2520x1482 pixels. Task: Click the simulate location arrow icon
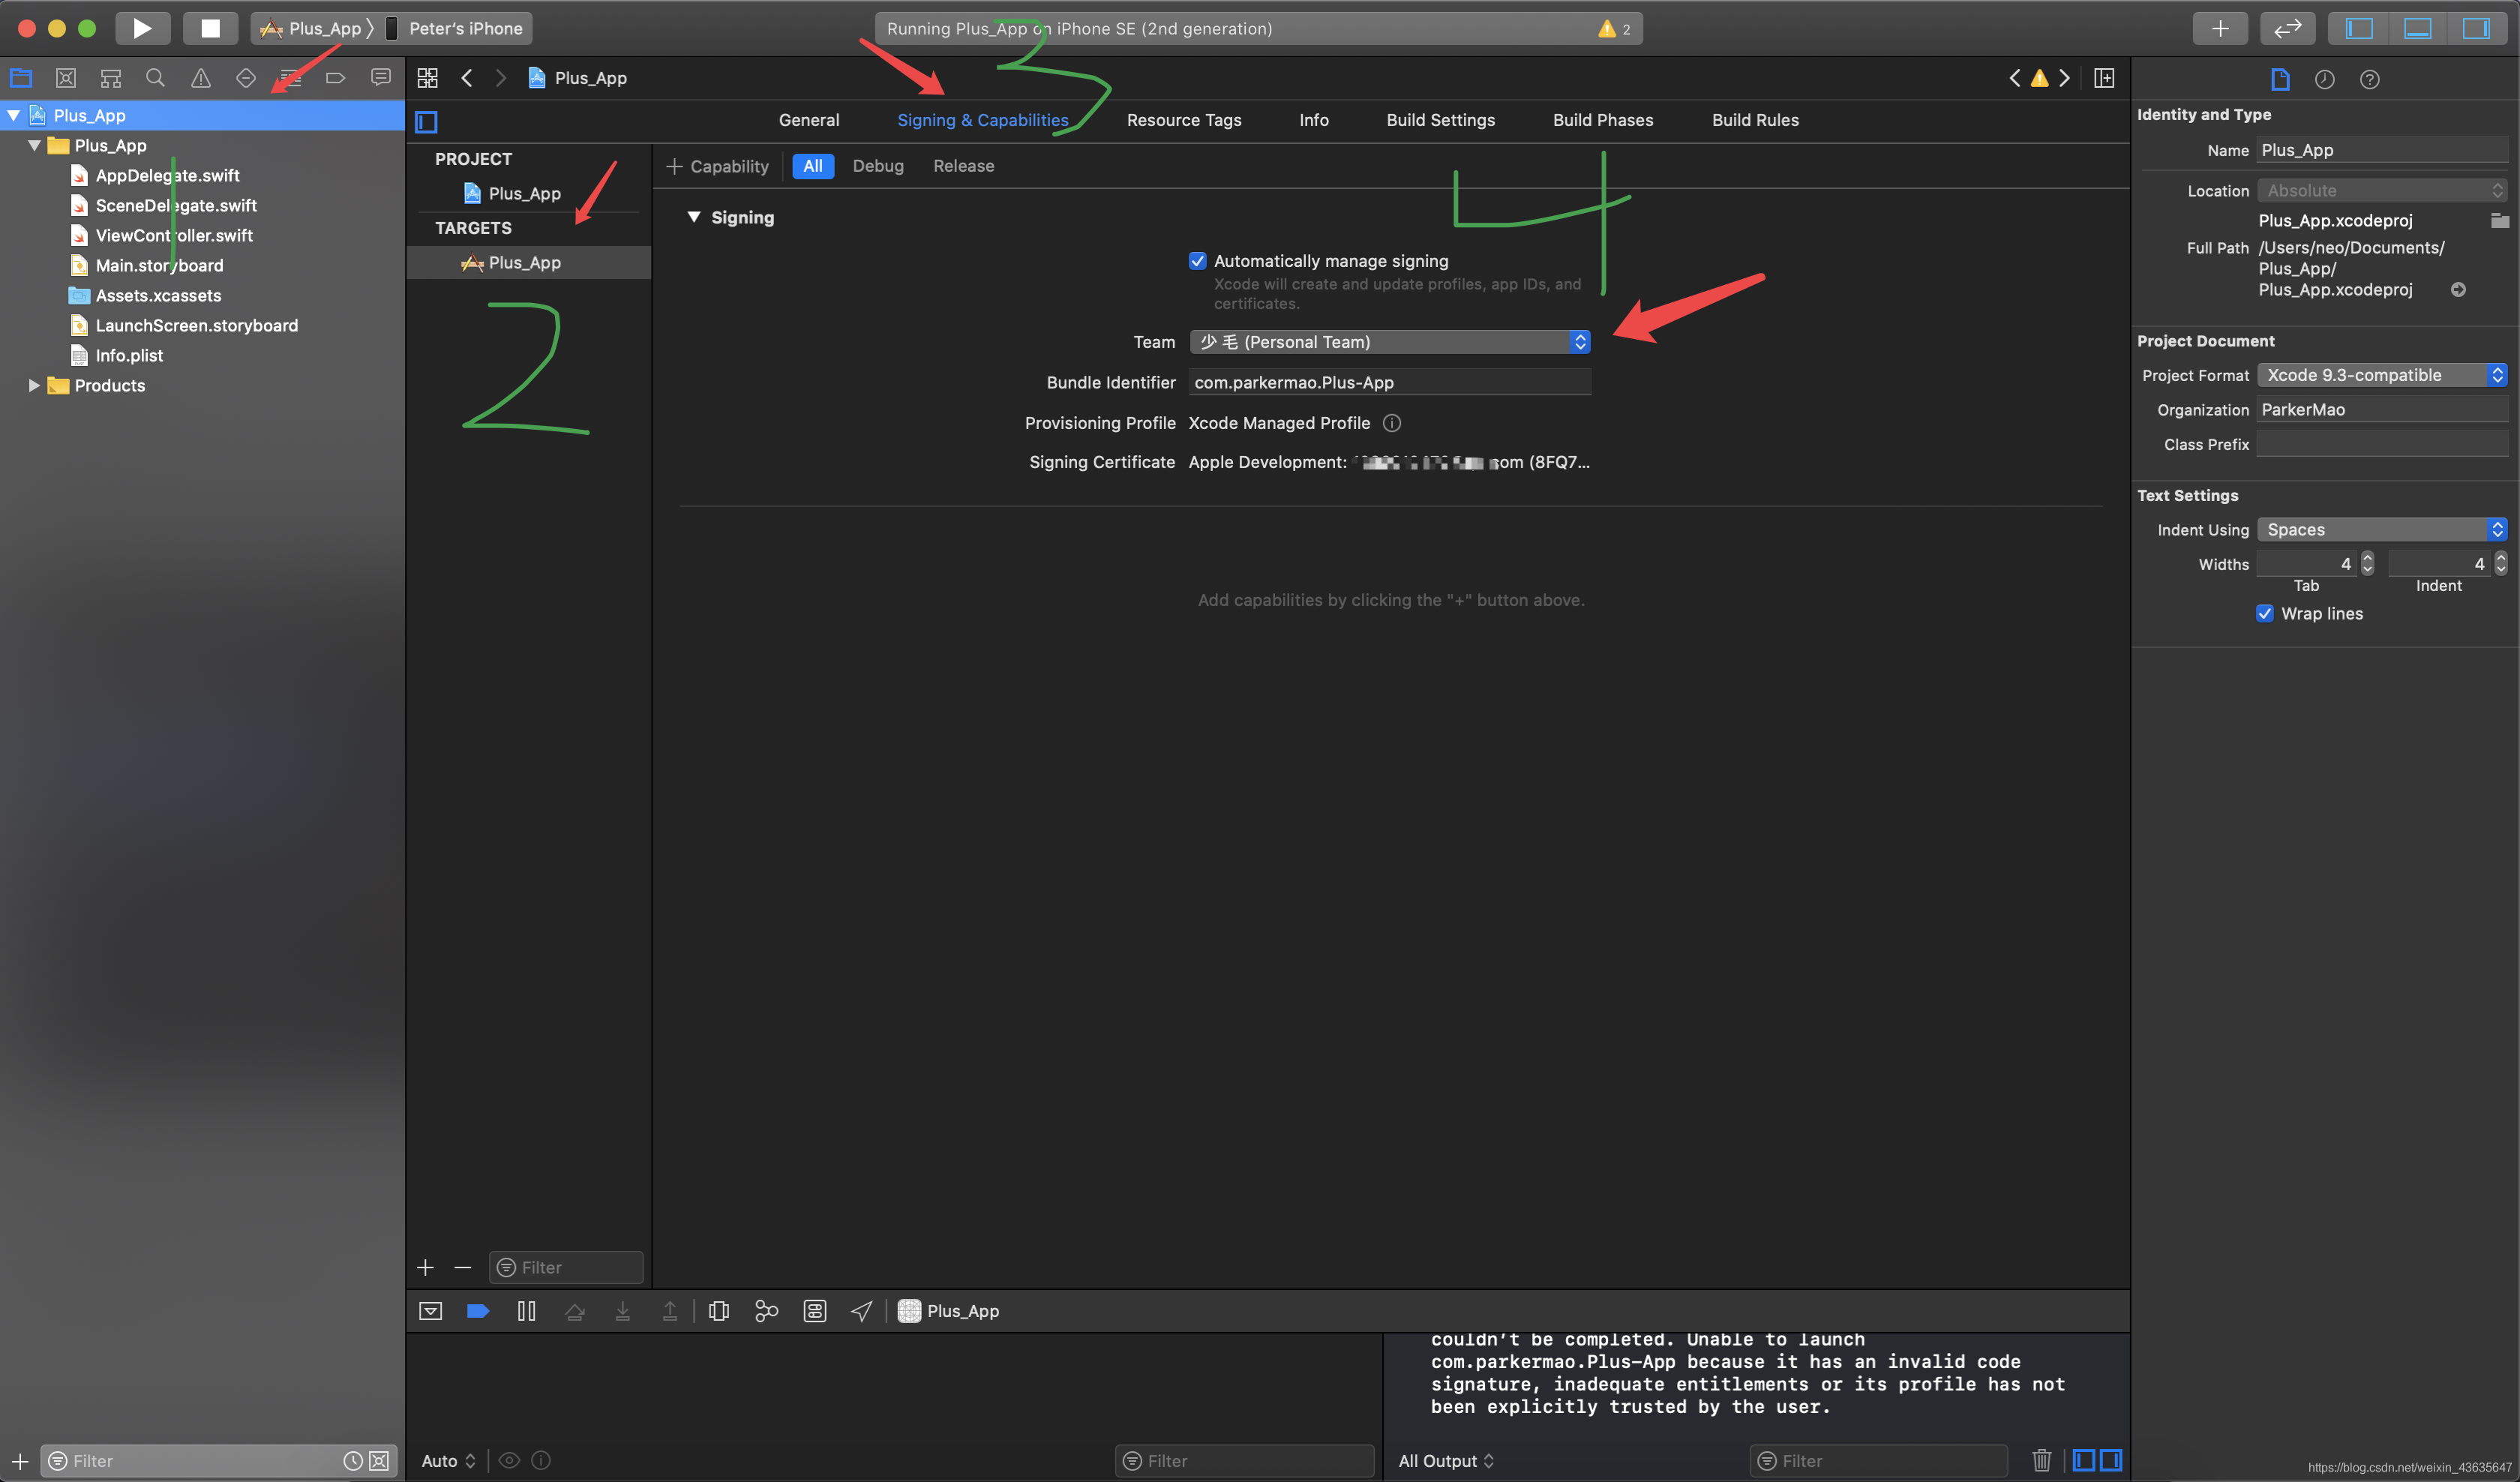click(861, 1311)
